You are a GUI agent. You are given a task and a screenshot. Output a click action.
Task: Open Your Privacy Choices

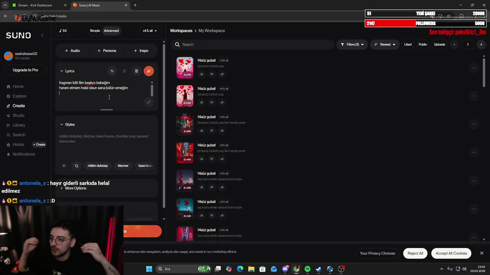pos(377,253)
